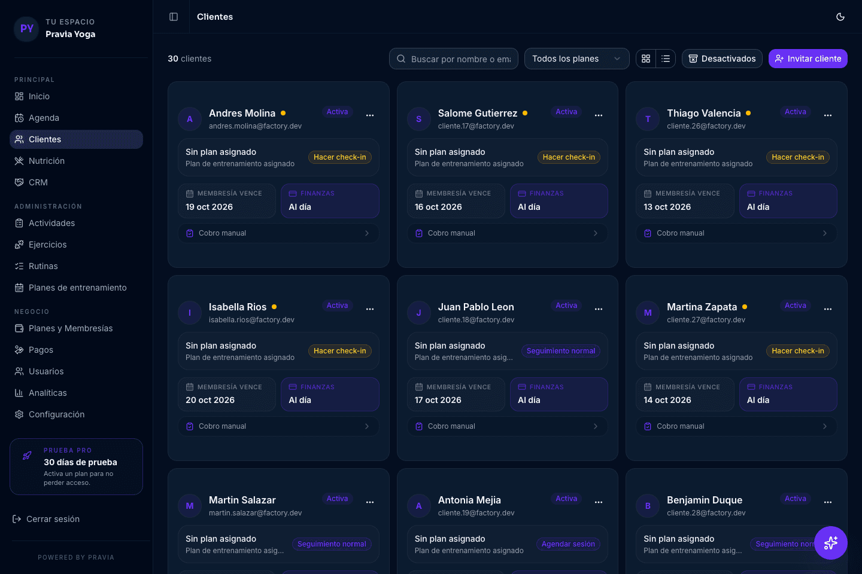The height and width of the screenshot is (574, 862).
Task: Open Antonia Mejia's more options menu
Action: 599,502
